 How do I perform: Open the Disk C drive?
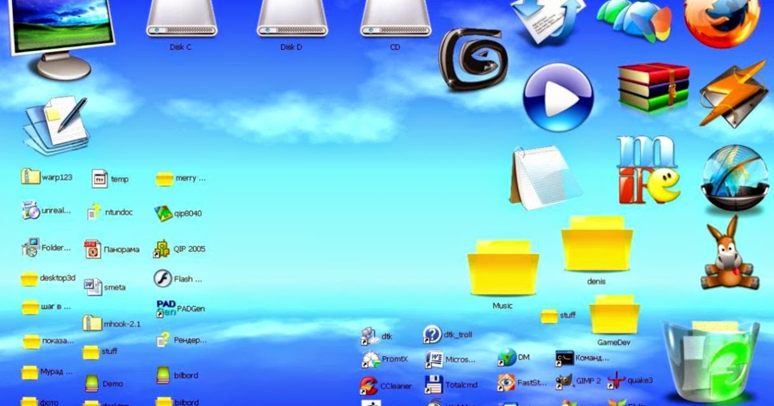coord(181,18)
